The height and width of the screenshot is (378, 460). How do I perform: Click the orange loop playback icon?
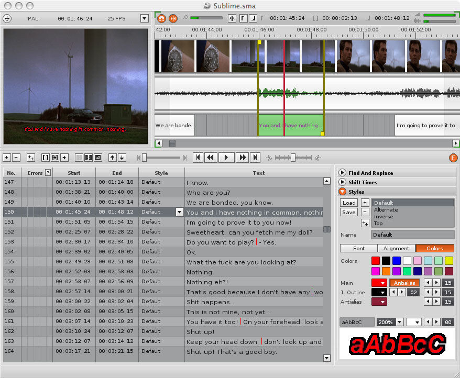click(161, 18)
